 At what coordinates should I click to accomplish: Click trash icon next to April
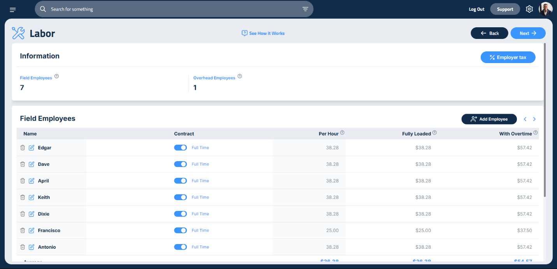pos(23,181)
